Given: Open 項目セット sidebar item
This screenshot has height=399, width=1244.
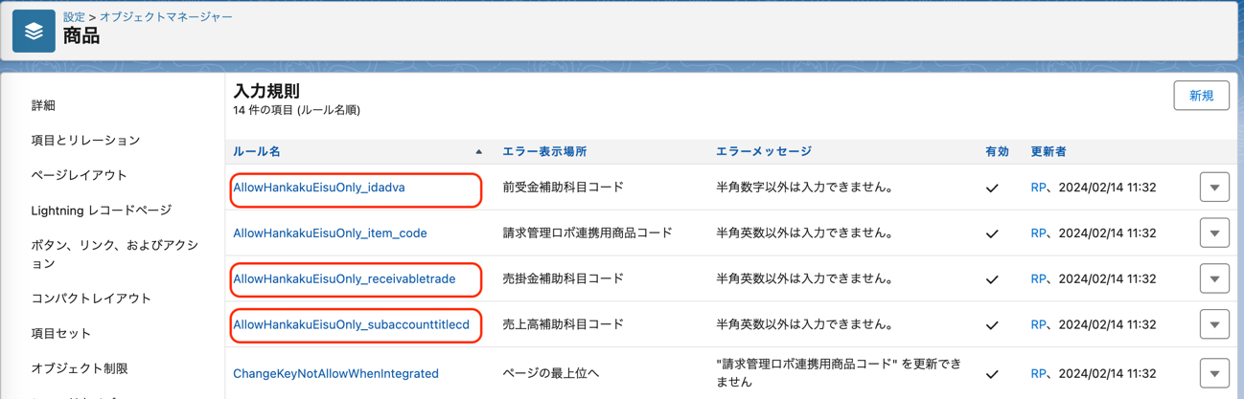Looking at the screenshot, I should 60,334.
